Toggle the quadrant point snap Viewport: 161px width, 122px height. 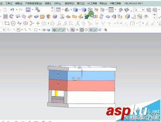[86, 30]
